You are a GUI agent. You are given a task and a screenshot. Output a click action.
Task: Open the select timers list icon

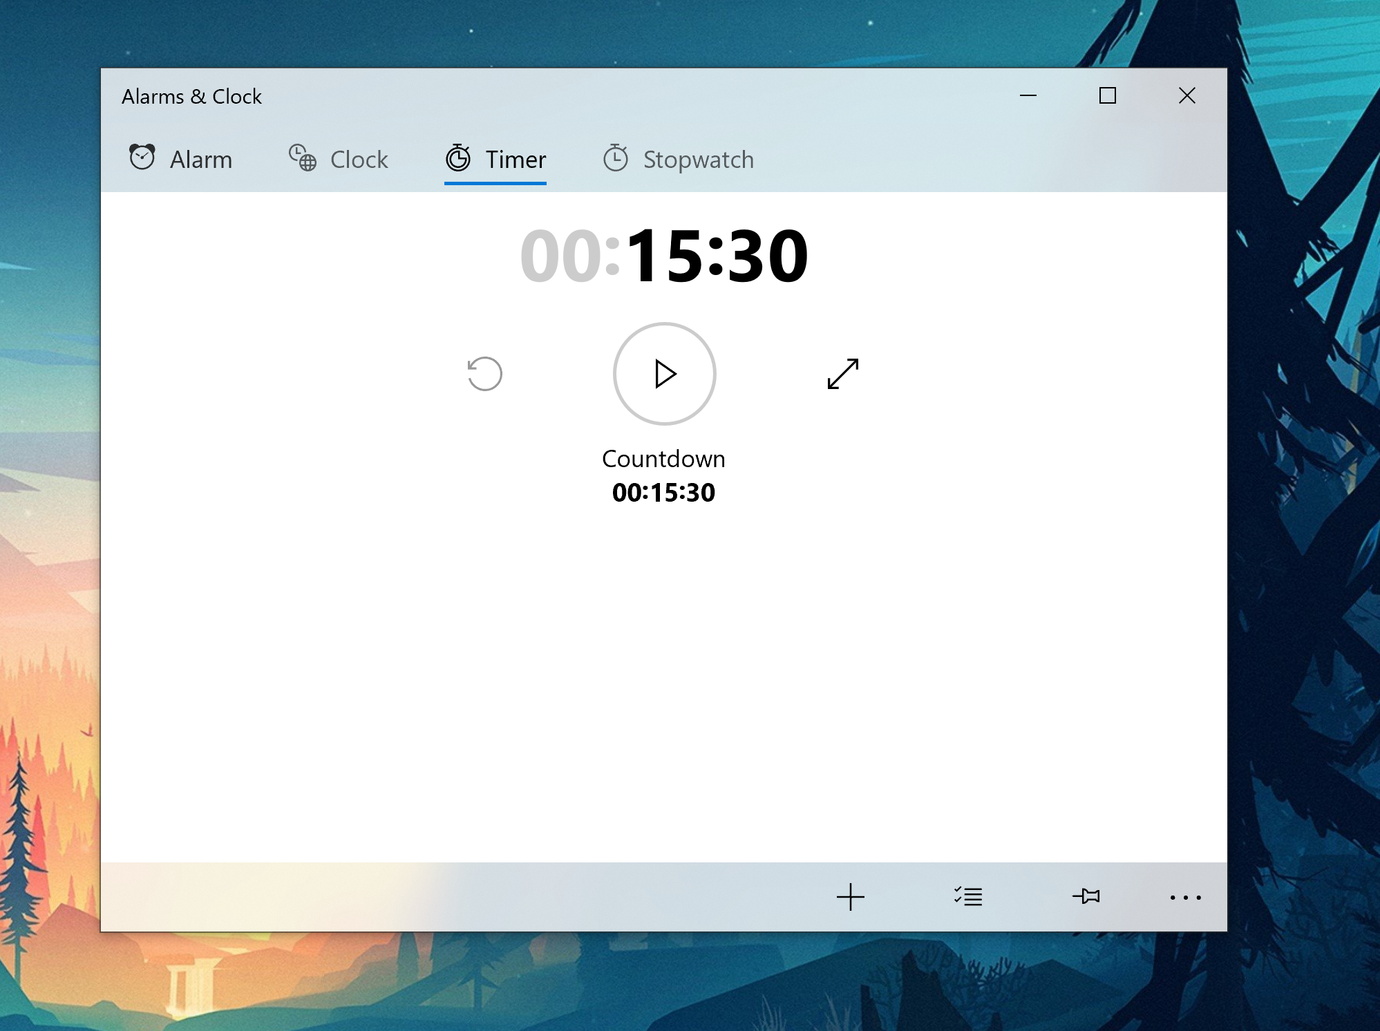click(x=968, y=897)
